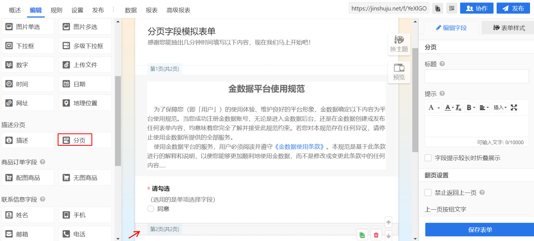Add a 姓名 name field

pos(28,215)
